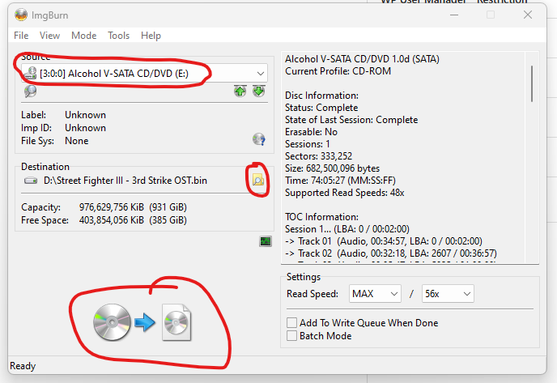Minimize the ImgBurn window
The height and width of the screenshot is (383, 557).
coord(454,15)
